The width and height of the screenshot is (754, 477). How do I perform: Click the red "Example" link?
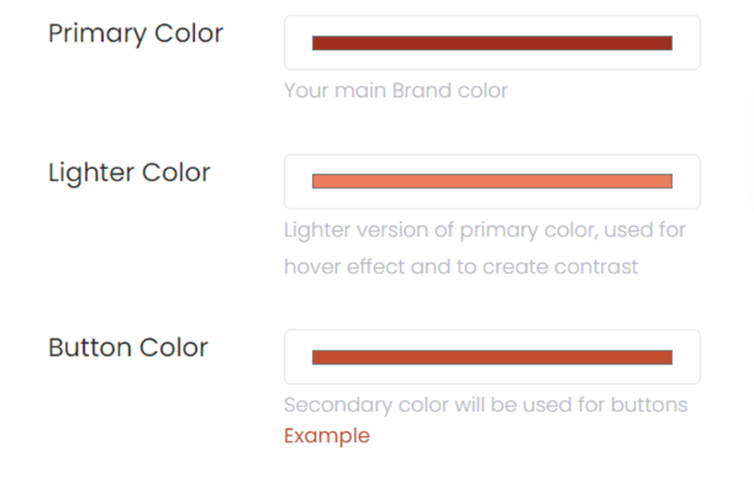pos(326,435)
